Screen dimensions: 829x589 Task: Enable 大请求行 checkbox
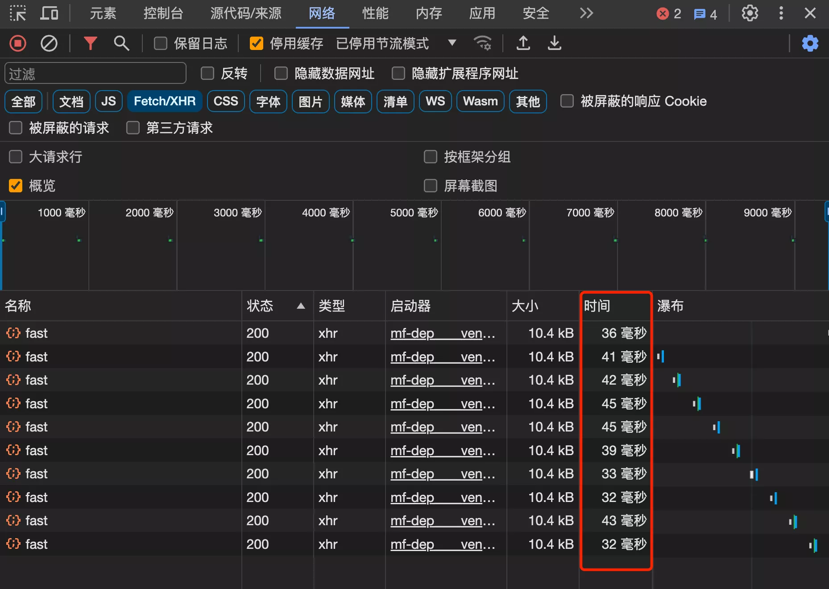pyautogui.click(x=16, y=157)
